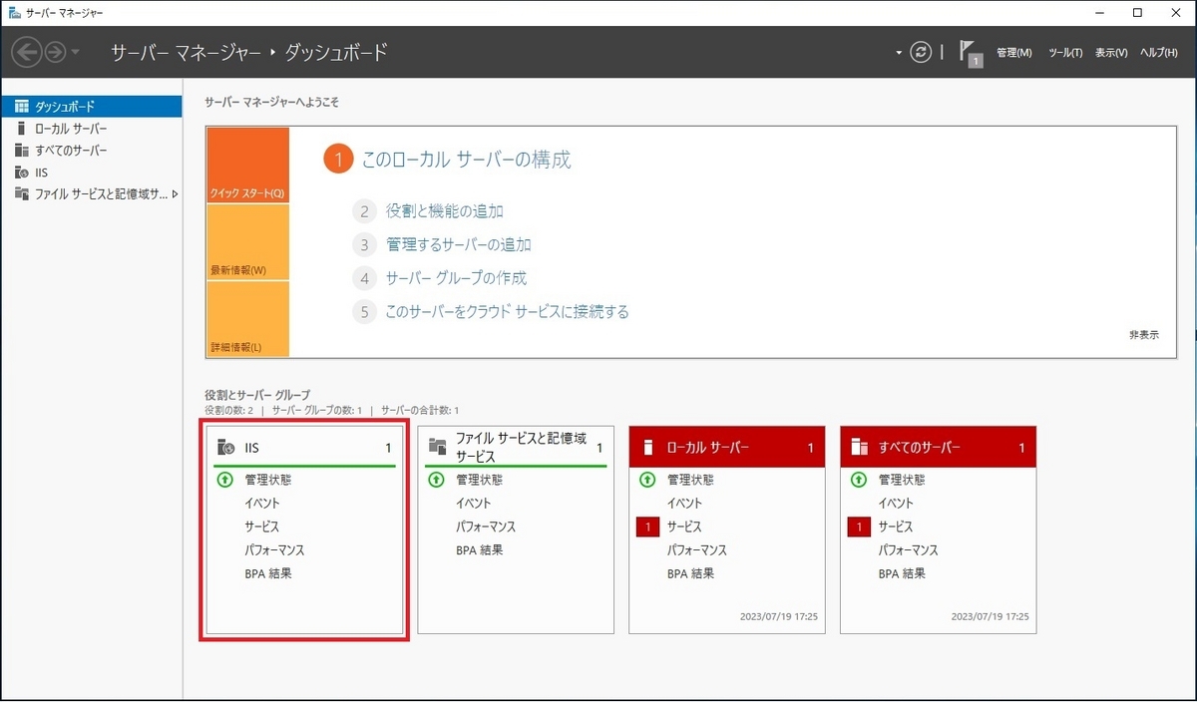The image size is (1197, 702).
Task: Hide the welcome tile via 非表示
Action: coord(1144,336)
